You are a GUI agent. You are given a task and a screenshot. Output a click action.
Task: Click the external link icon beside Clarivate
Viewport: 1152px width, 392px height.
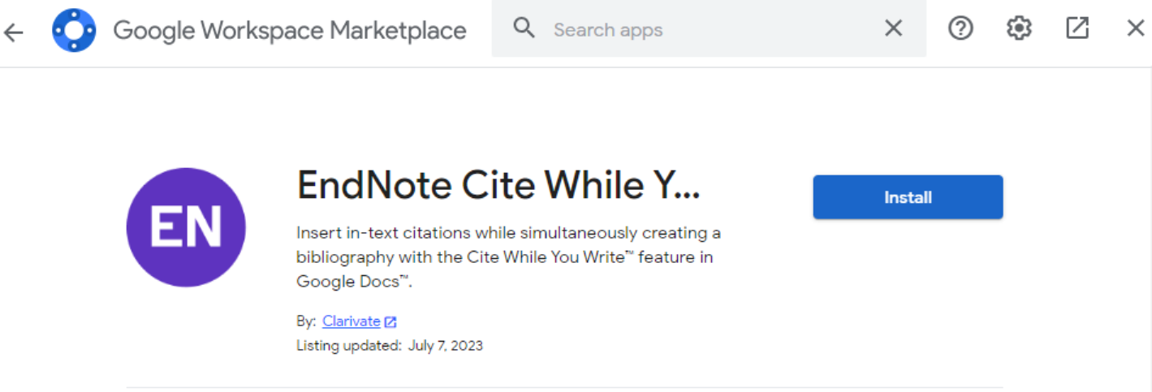[390, 321]
